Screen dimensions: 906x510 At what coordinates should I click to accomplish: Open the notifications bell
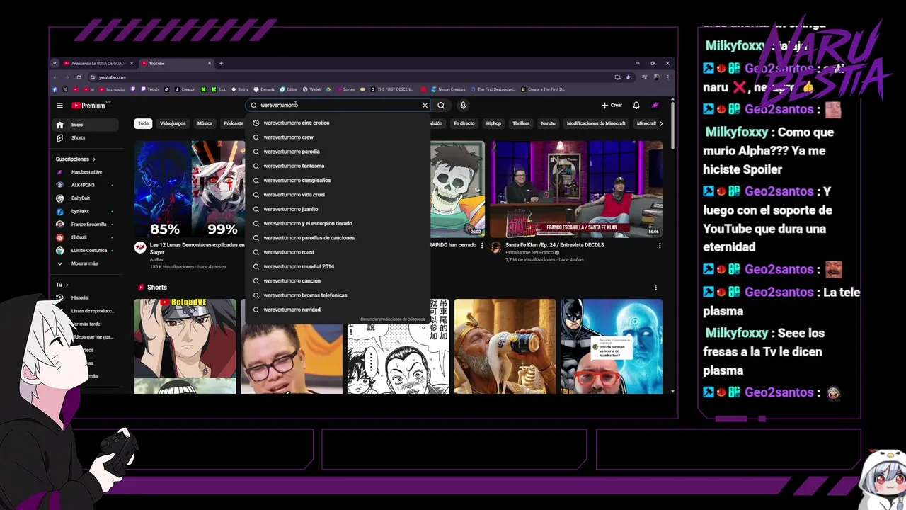(x=636, y=105)
